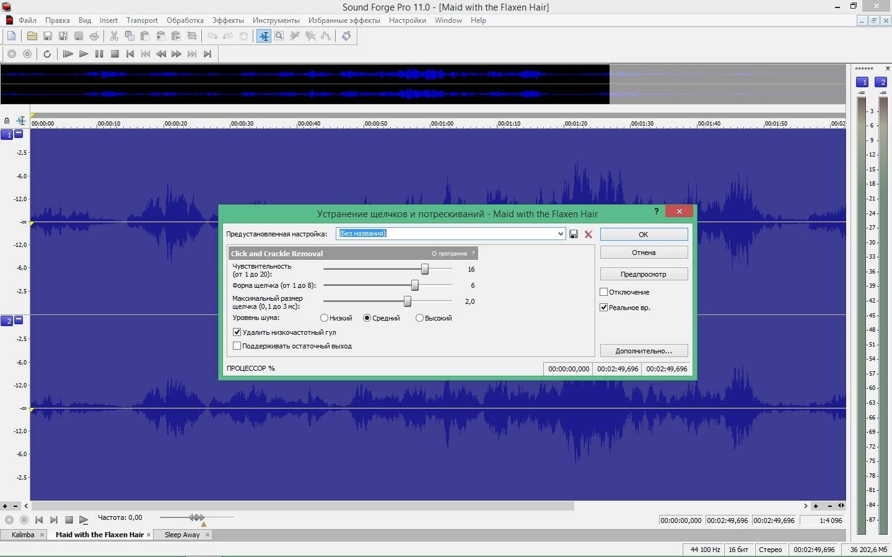Image resolution: width=892 pixels, height=557 pixels.
Task: Toggle channel 2 meter button
Action: 882,82
